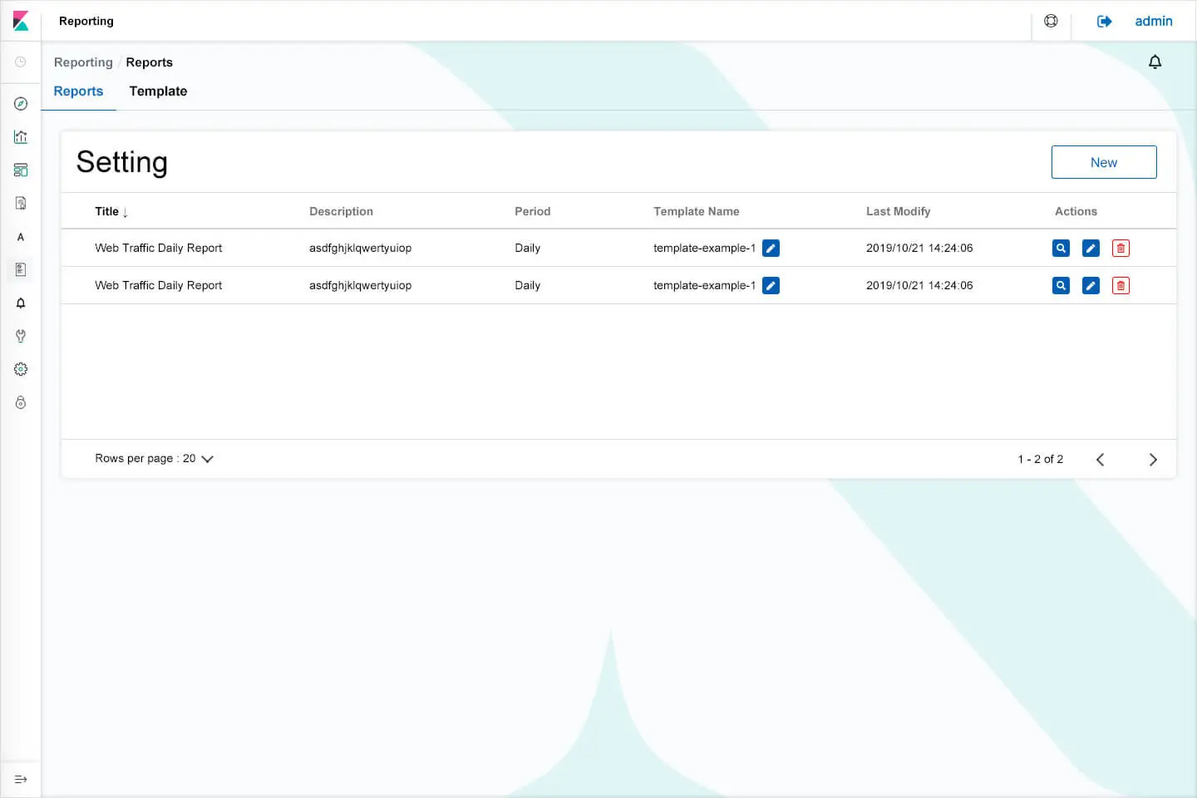
Task: Open Management gear icon in sidebar
Action: [x=21, y=369]
